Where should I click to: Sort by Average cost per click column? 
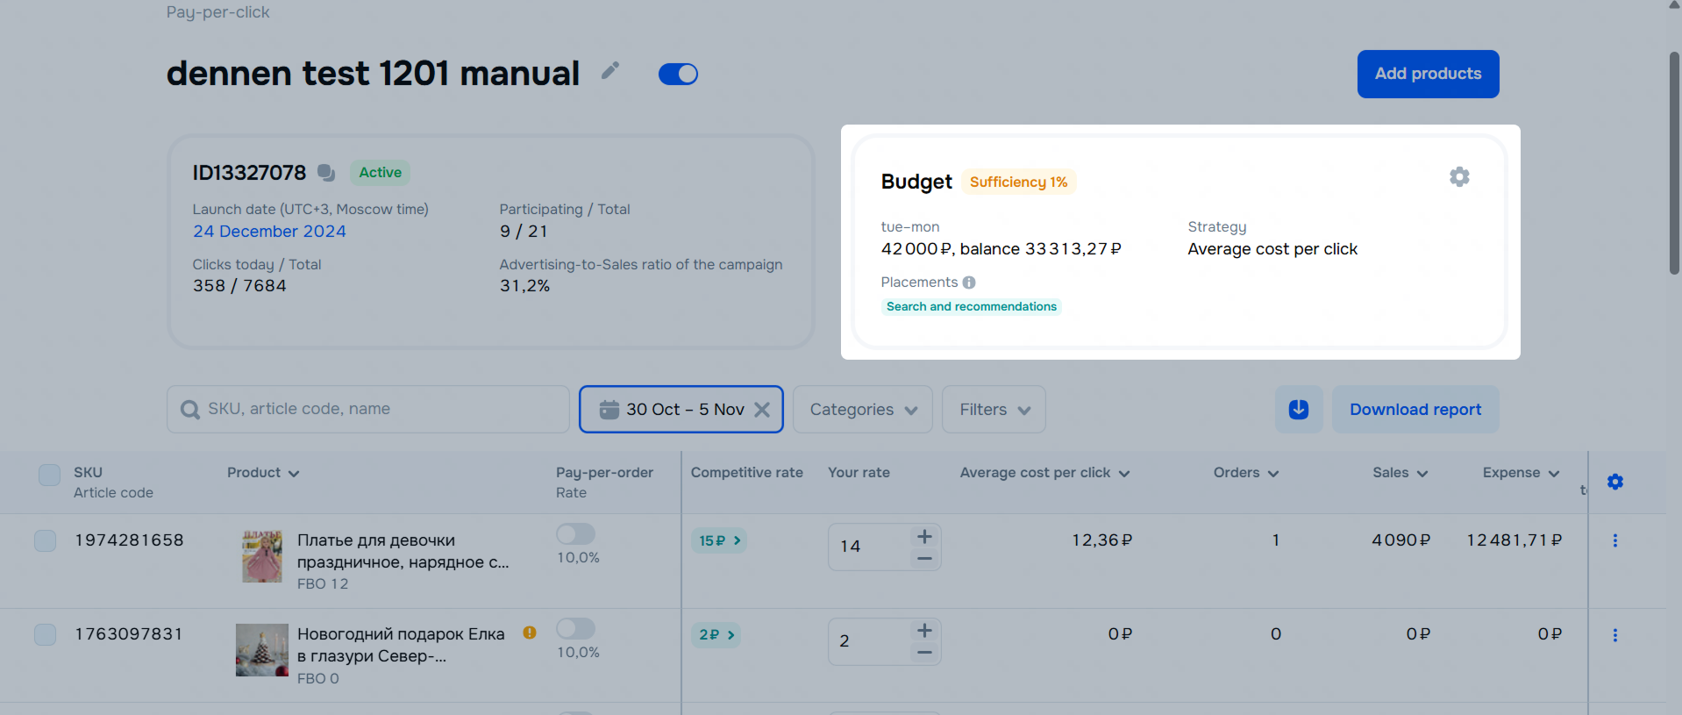click(1044, 473)
